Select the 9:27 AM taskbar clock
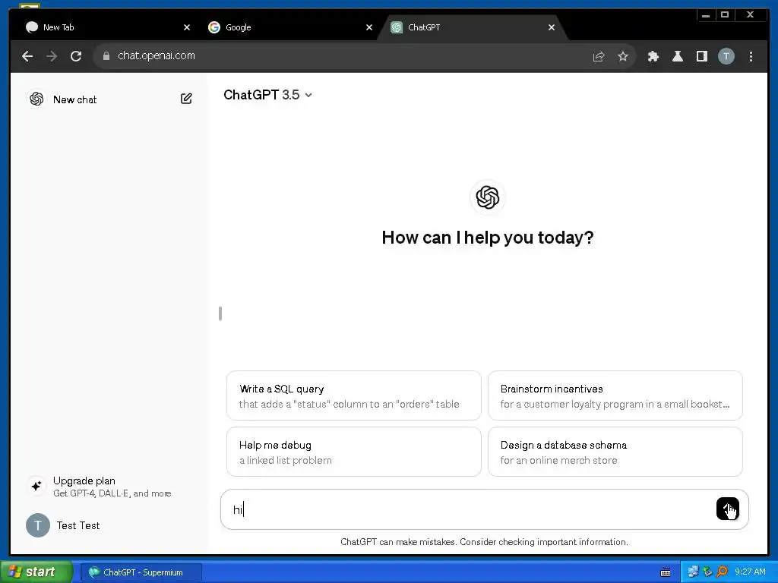 click(x=750, y=572)
